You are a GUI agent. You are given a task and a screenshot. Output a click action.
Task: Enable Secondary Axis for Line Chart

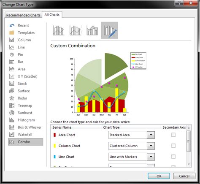(173, 157)
